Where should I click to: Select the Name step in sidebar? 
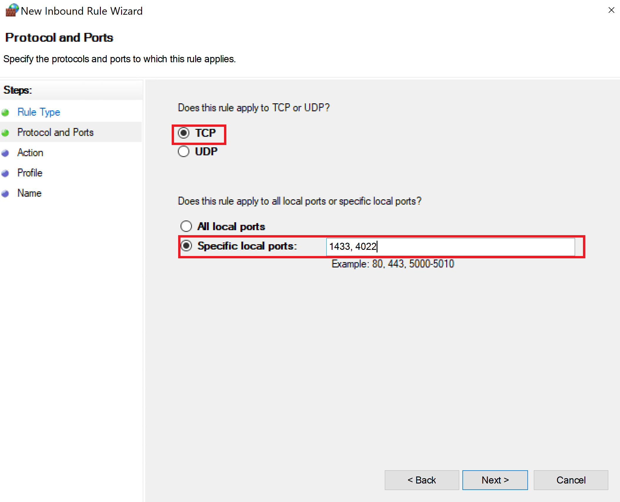tap(29, 193)
